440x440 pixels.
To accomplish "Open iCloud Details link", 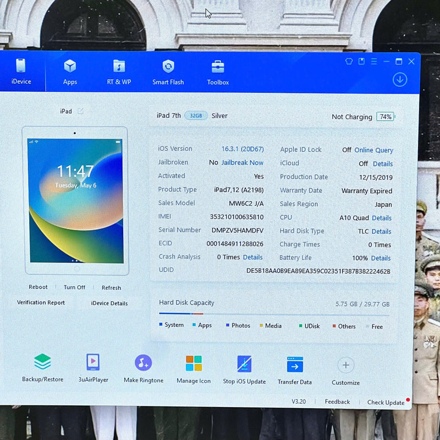I will [383, 164].
